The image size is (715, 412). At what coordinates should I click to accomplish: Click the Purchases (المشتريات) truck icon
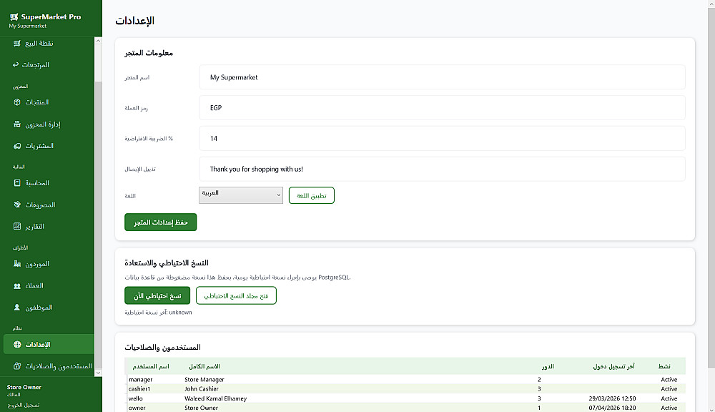click(x=17, y=146)
